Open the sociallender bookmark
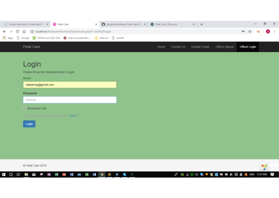Screen dimensions: 279x198 tap(77, 38)
